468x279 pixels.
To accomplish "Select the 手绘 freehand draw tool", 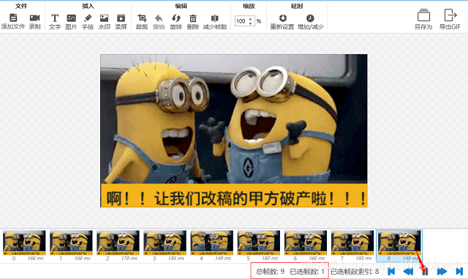I will [88, 18].
